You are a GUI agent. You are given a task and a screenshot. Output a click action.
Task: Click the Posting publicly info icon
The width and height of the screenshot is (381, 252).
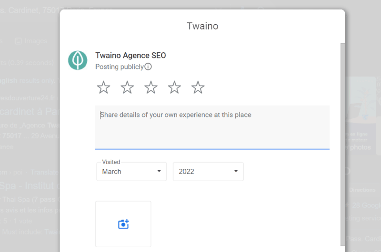pos(148,67)
